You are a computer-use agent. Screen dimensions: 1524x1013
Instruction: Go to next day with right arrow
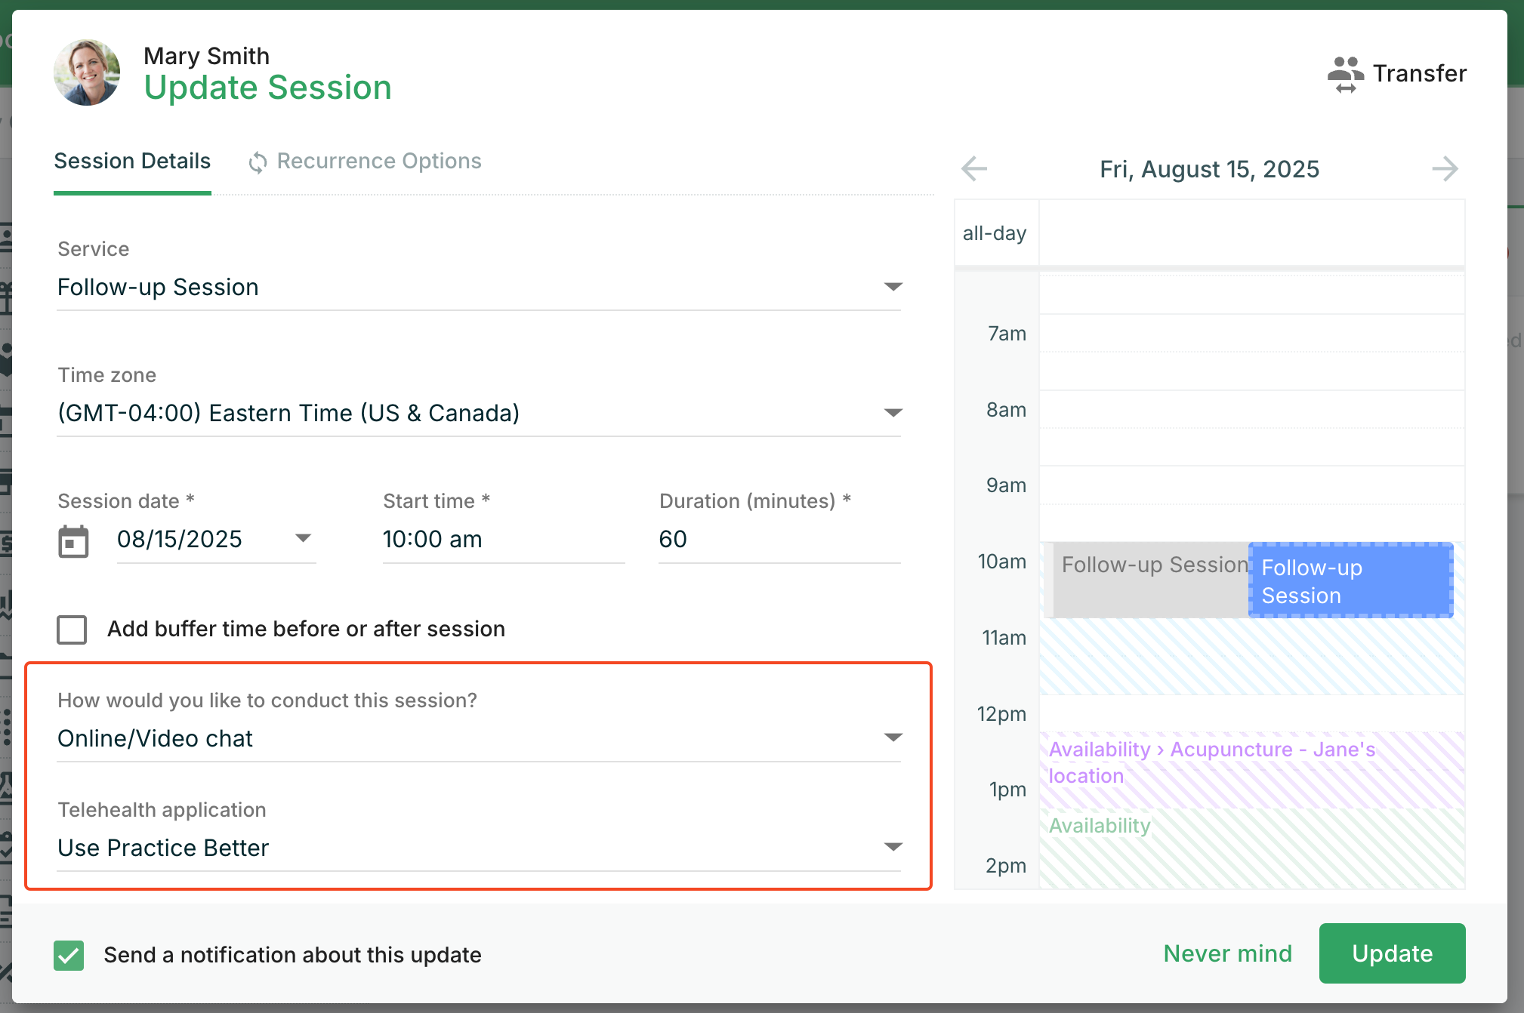tap(1445, 168)
